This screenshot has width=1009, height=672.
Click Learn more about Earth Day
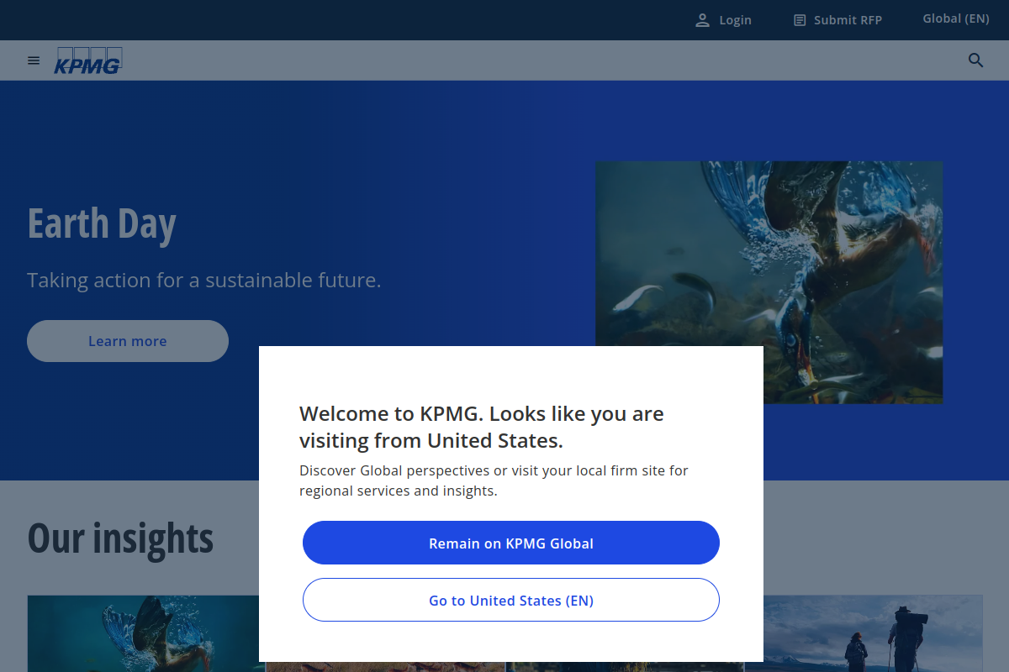127,340
